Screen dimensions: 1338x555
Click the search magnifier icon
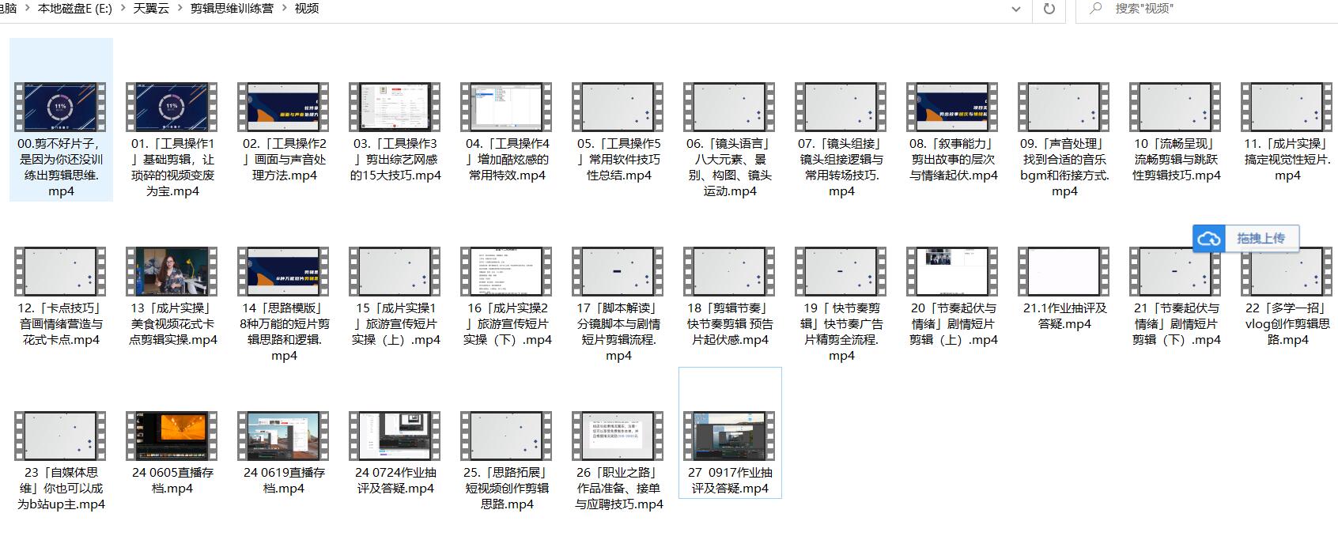point(1096,9)
